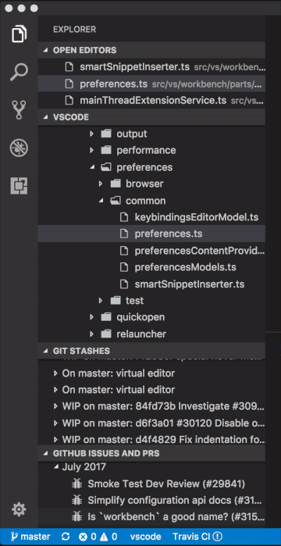Collapse the common folder

point(101,201)
